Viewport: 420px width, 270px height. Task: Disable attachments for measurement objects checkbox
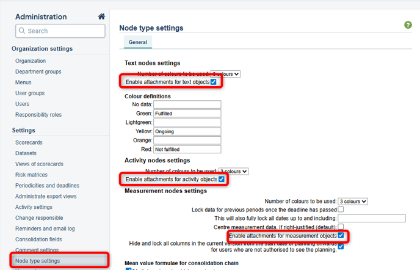pos(341,235)
